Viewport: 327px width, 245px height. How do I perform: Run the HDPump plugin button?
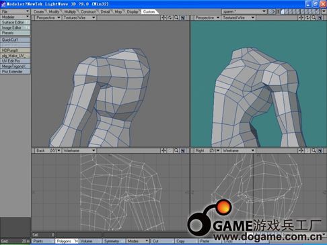[15, 50]
